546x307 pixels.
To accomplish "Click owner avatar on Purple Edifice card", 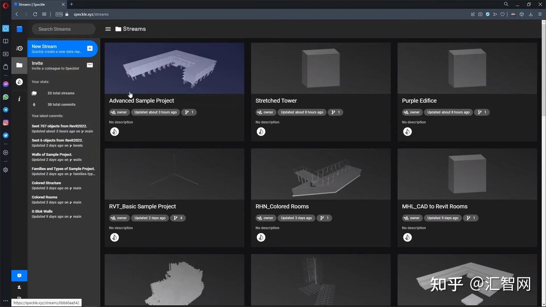I will (407, 132).
